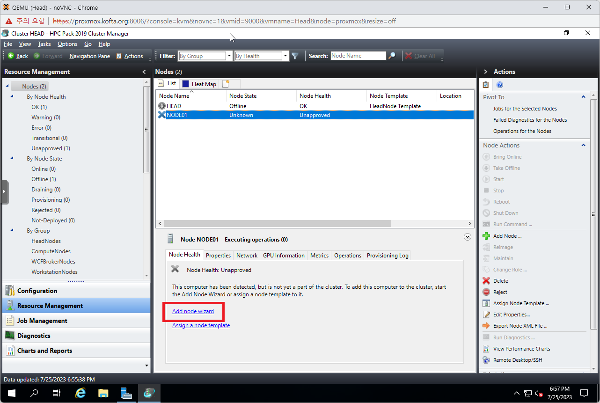600x403 pixels.
Task: Collapse the Pivot To section
Action: pos(583,97)
